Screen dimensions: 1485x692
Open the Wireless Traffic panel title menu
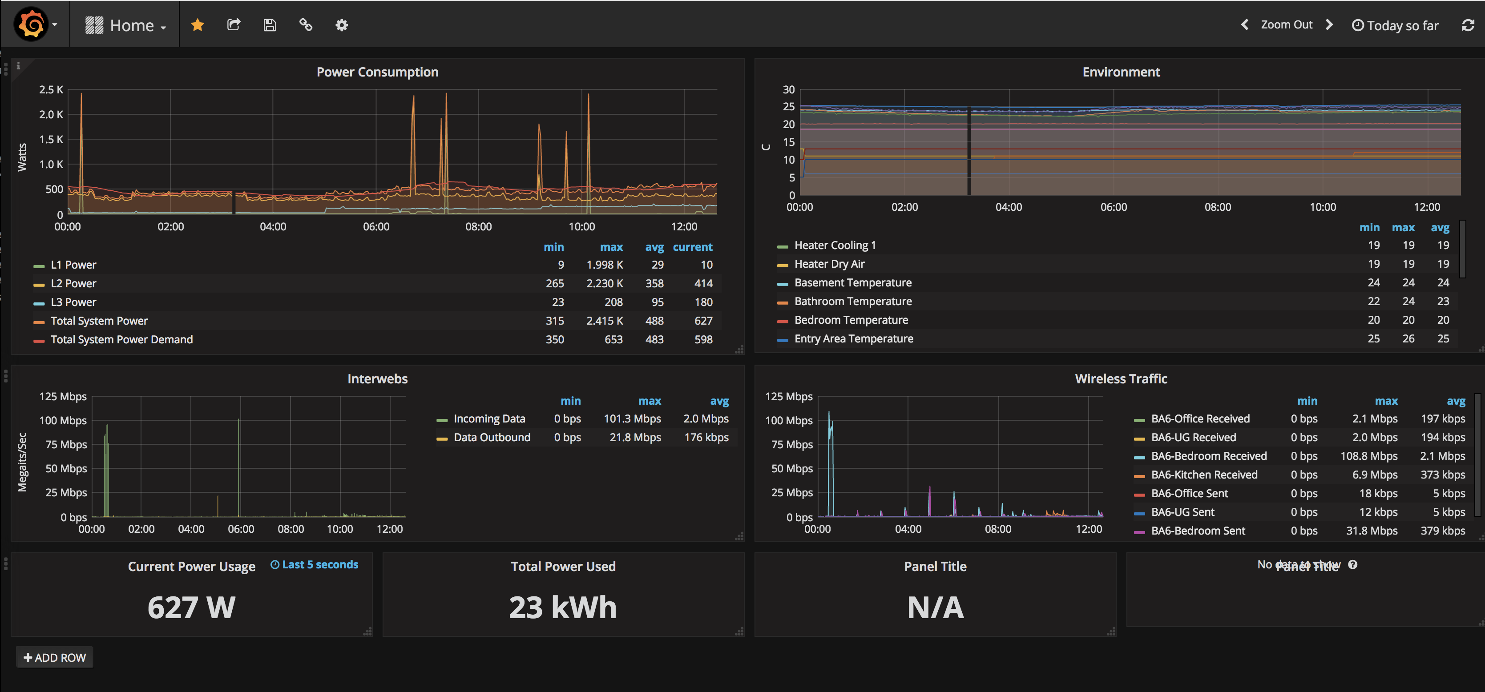(1121, 379)
